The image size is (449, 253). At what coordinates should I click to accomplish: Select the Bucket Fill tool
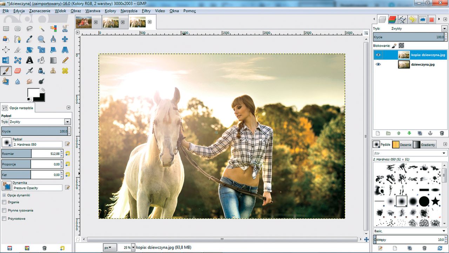coord(41,60)
